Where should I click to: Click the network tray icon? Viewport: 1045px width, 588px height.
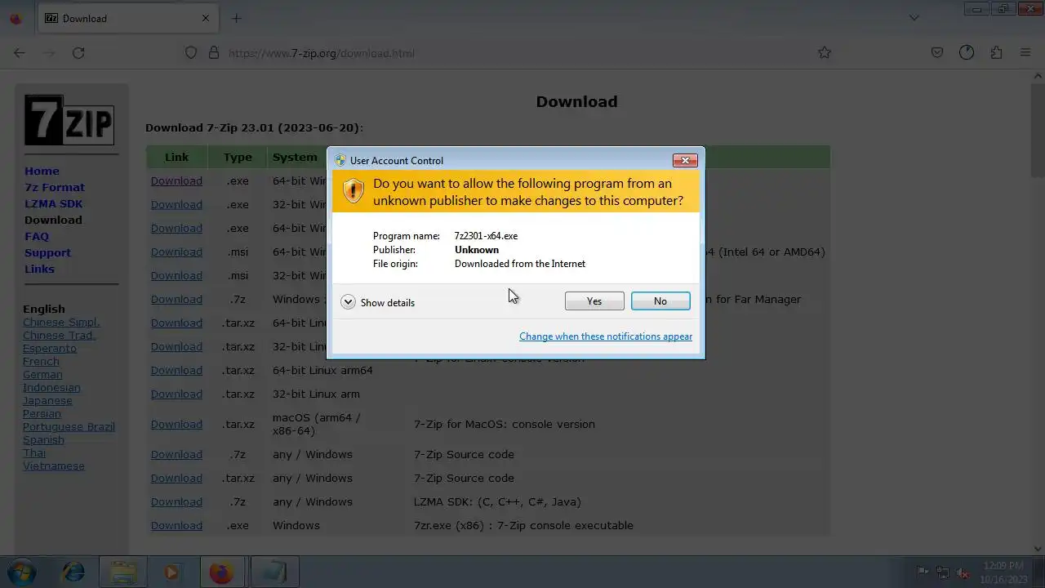click(x=943, y=572)
